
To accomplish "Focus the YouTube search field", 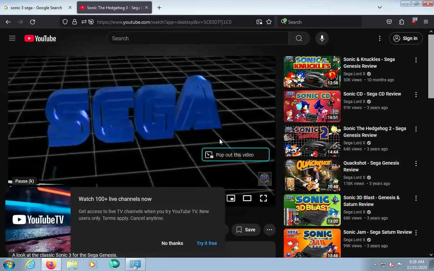I will click(x=197, y=38).
